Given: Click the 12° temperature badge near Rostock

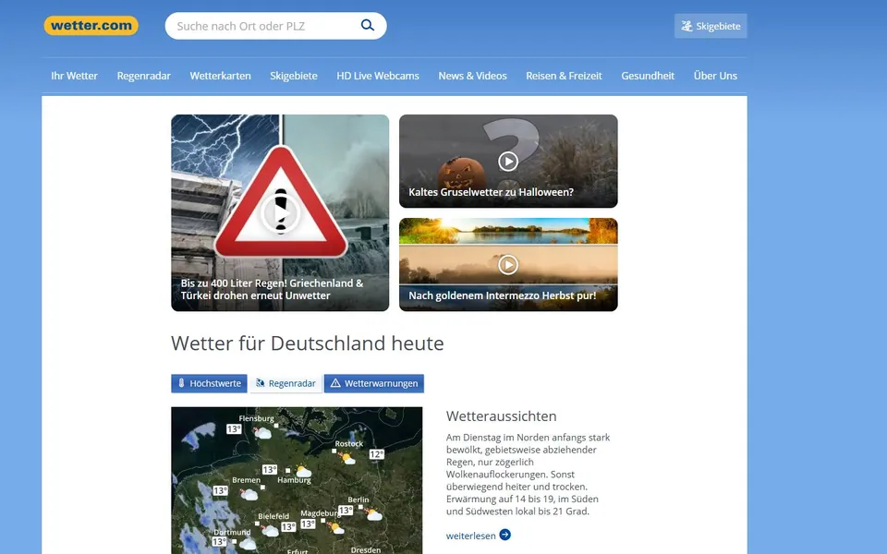Looking at the screenshot, I should (377, 454).
